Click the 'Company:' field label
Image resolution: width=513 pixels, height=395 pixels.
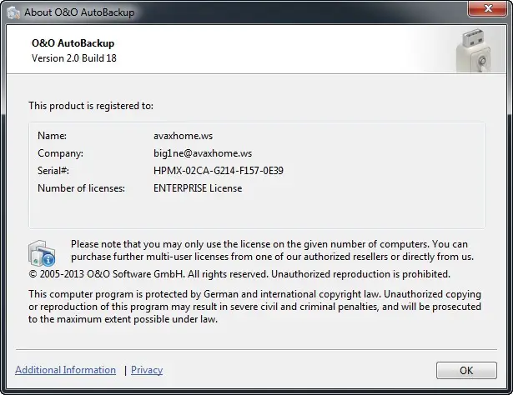[x=60, y=153]
